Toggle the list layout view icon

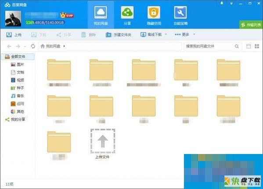pyautogui.click(x=249, y=46)
